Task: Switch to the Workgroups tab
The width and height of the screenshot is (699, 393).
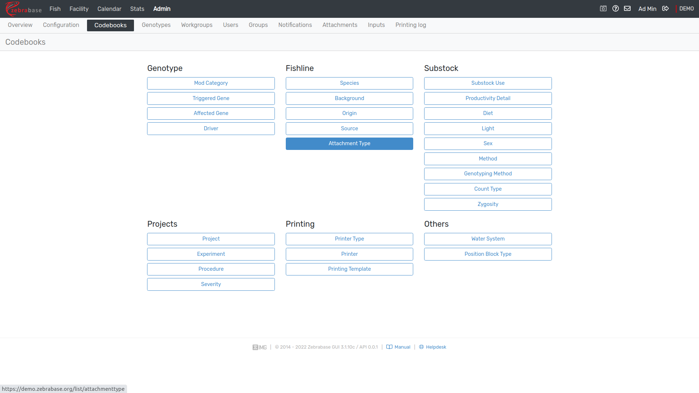Action: coord(197,25)
